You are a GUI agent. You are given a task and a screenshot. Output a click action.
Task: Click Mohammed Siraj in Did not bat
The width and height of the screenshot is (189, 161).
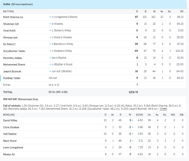coord(28,99)
